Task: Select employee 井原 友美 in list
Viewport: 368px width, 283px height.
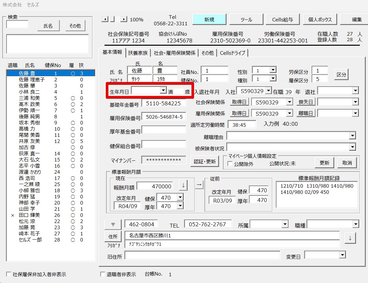Action: click(50, 141)
